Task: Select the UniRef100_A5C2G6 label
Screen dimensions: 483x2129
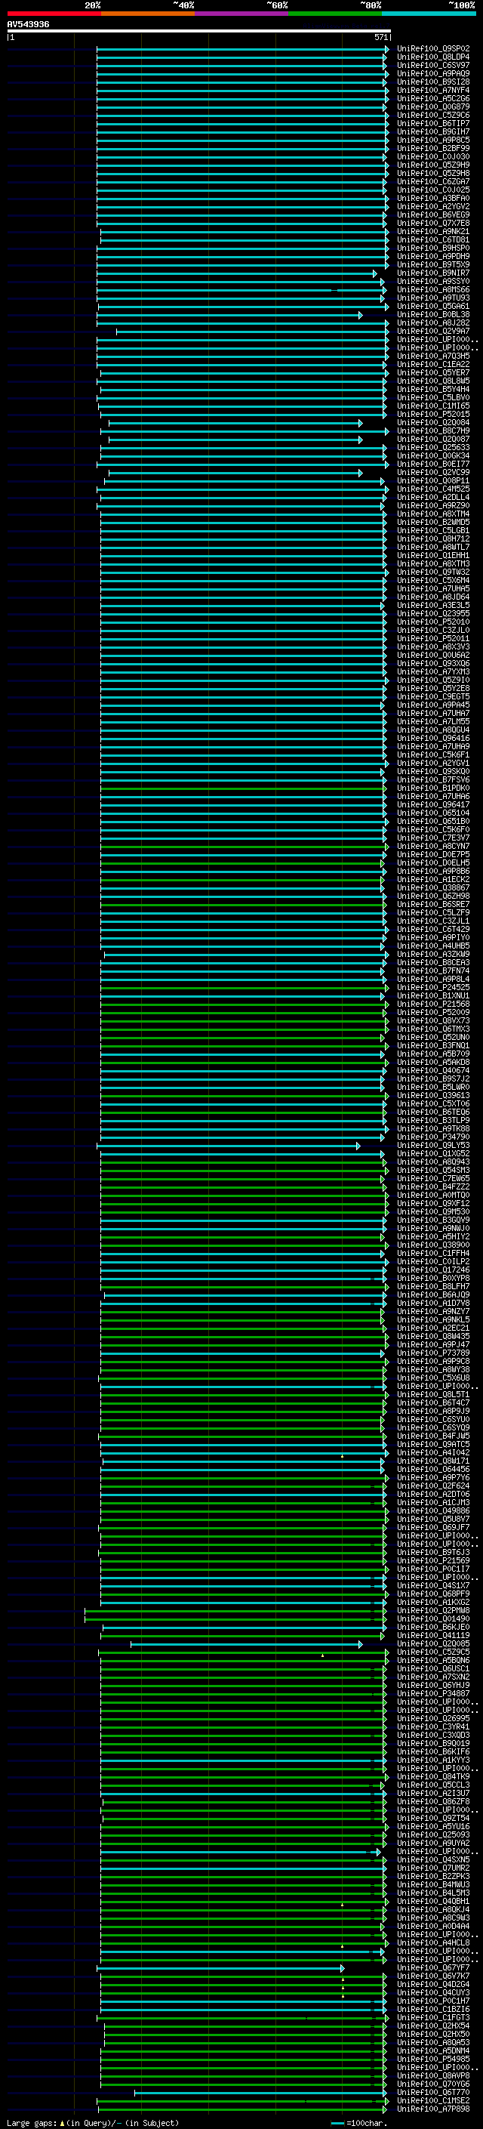Action: click(x=432, y=98)
